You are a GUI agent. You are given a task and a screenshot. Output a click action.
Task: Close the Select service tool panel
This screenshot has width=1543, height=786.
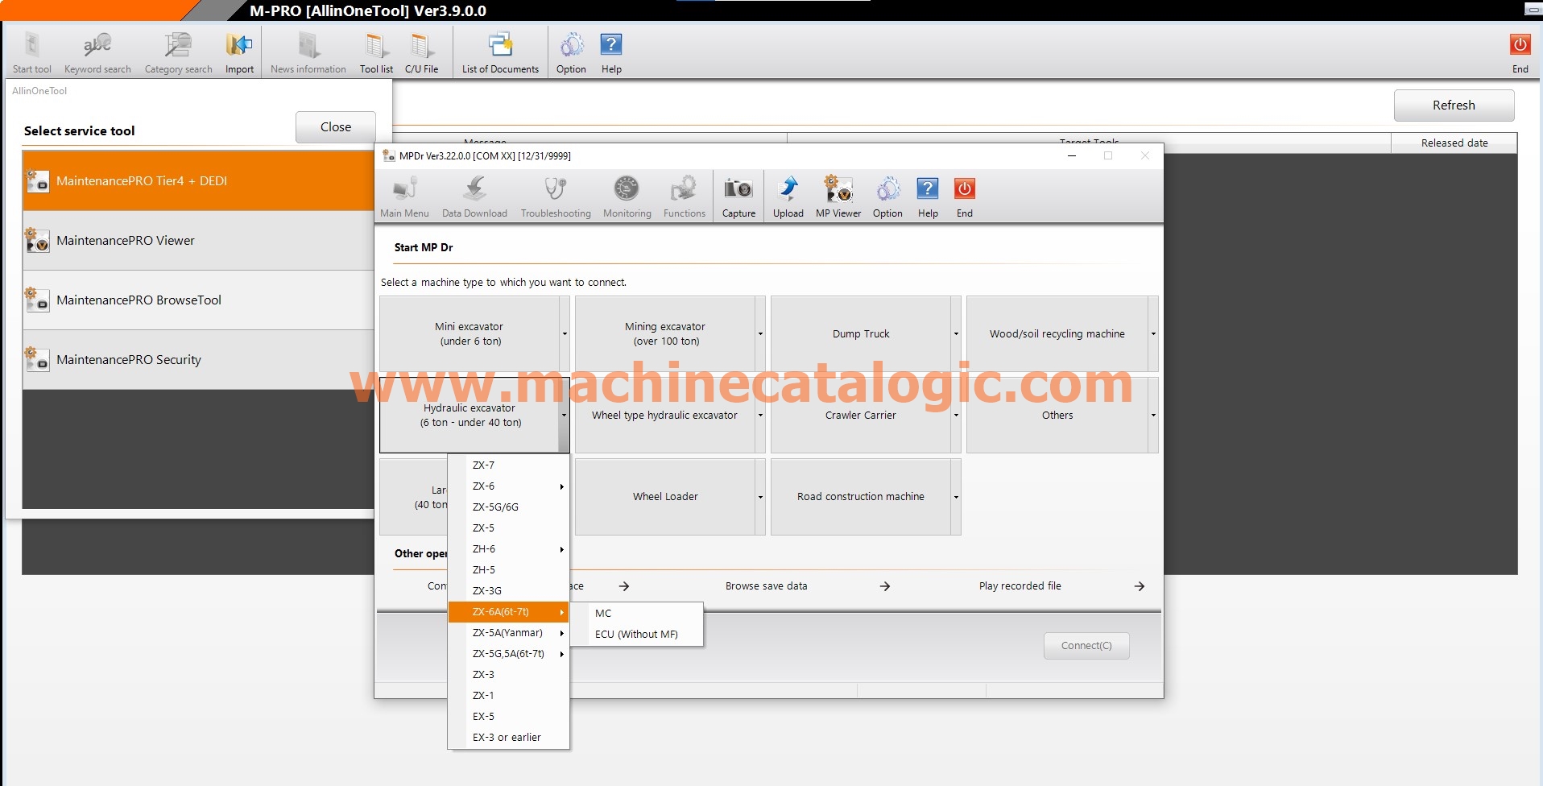(336, 127)
